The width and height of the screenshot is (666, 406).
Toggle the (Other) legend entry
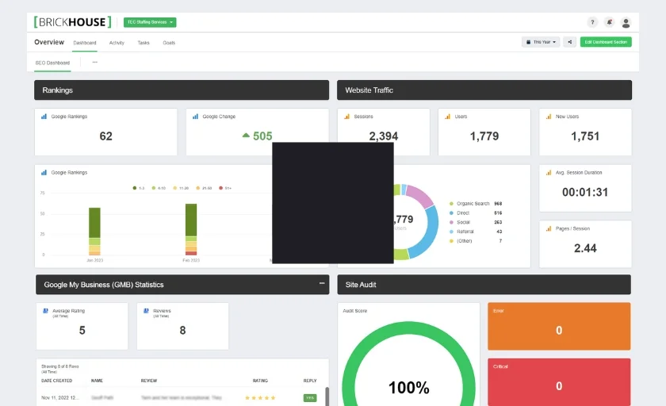[x=476, y=241]
